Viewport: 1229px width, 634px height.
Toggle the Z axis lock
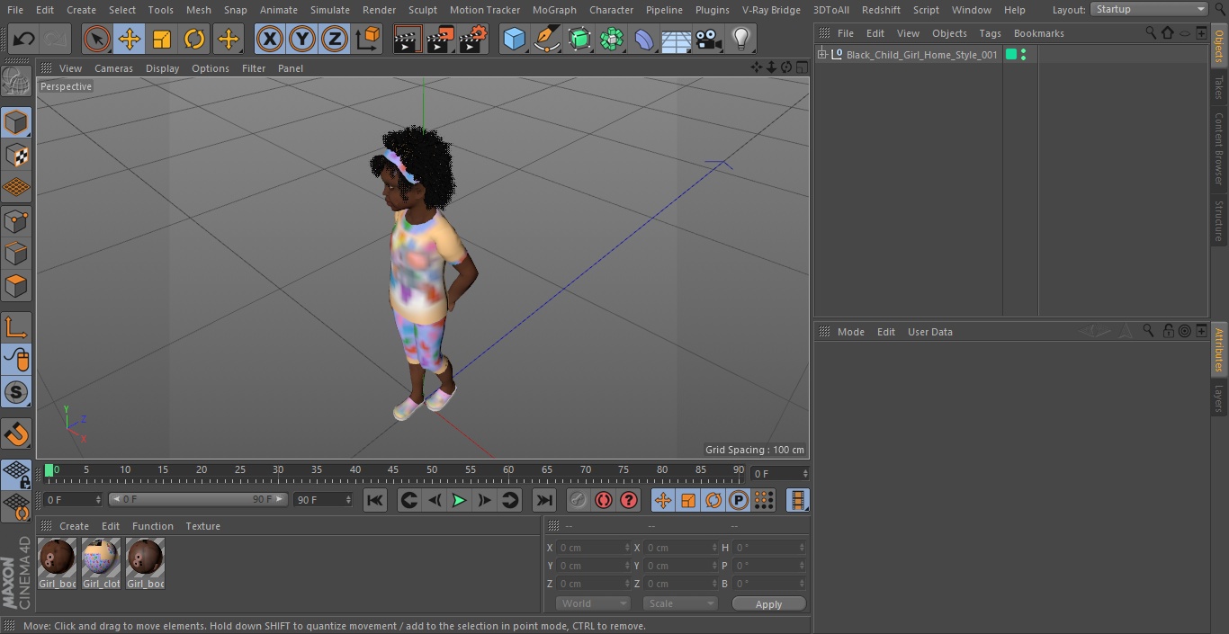[x=335, y=39]
